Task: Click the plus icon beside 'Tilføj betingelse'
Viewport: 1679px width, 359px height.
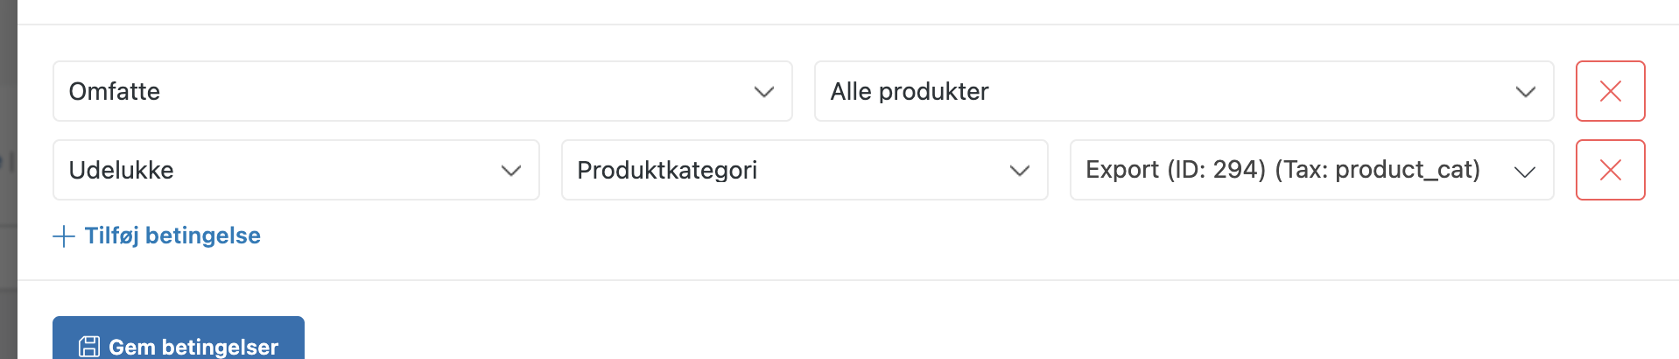Action: pyautogui.click(x=64, y=236)
